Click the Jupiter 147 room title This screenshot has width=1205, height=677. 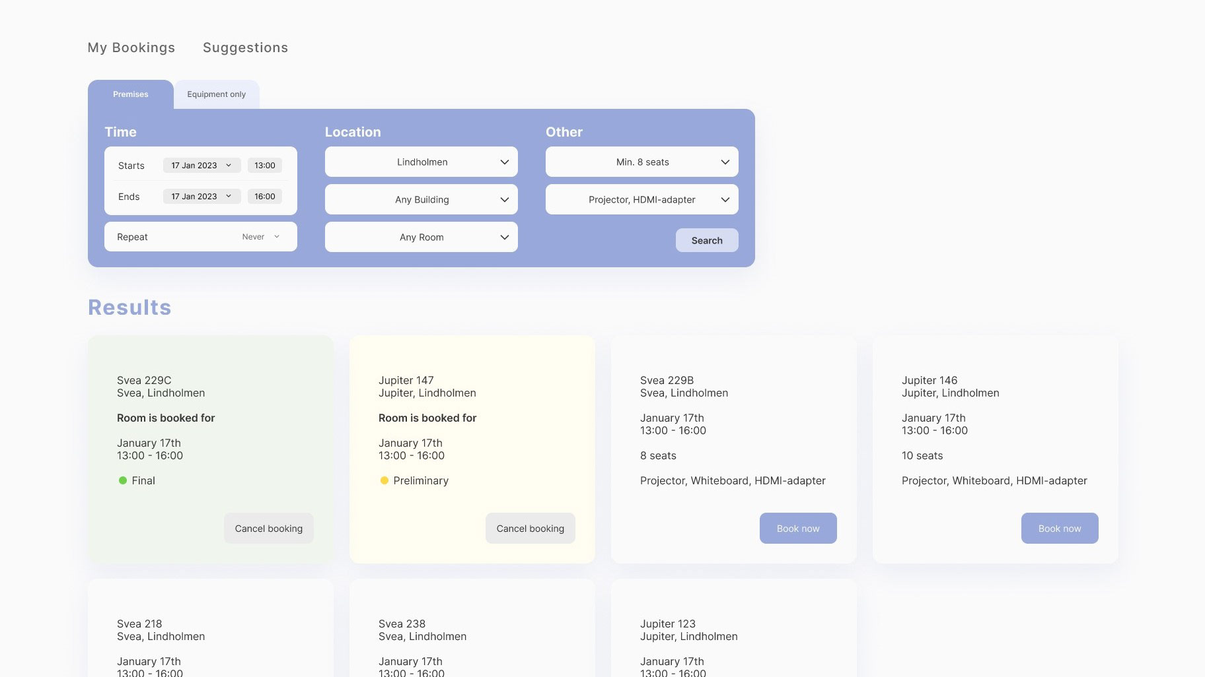coord(406,380)
